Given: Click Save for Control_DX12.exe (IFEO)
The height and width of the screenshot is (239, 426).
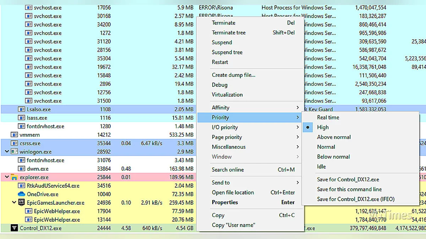Looking at the screenshot, I should 355,199.
